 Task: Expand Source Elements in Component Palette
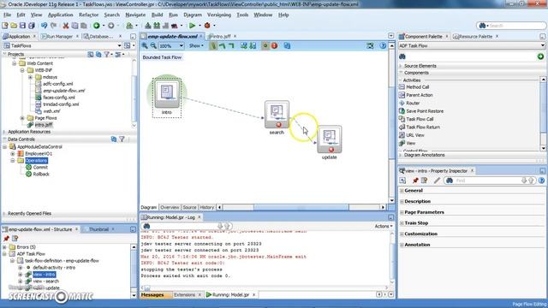401,66
